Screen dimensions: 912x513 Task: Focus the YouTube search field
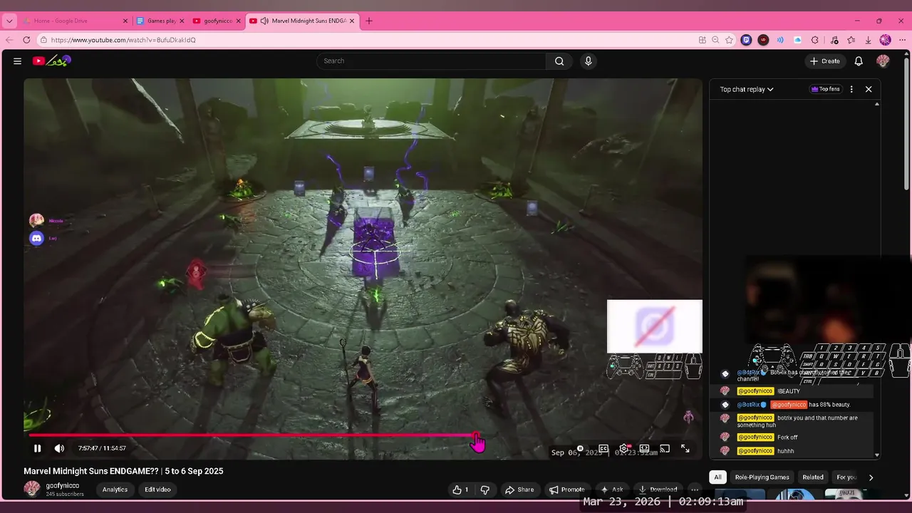(431, 61)
